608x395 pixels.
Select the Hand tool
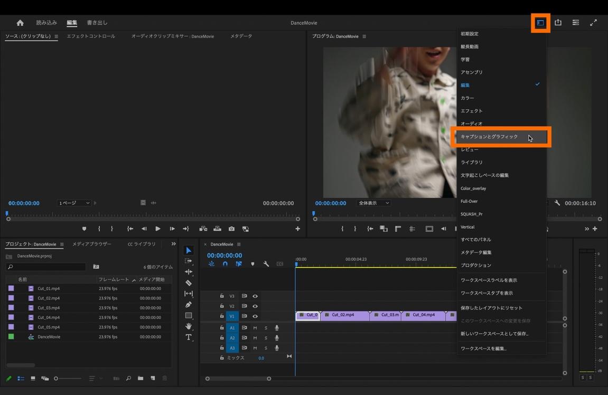[189, 326]
